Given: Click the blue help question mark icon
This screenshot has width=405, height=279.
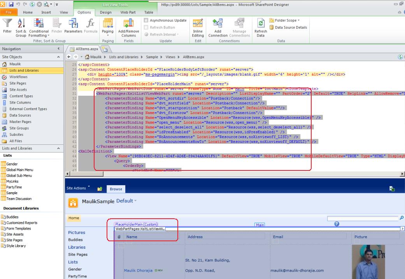Looking at the screenshot, I should coord(337,224).
